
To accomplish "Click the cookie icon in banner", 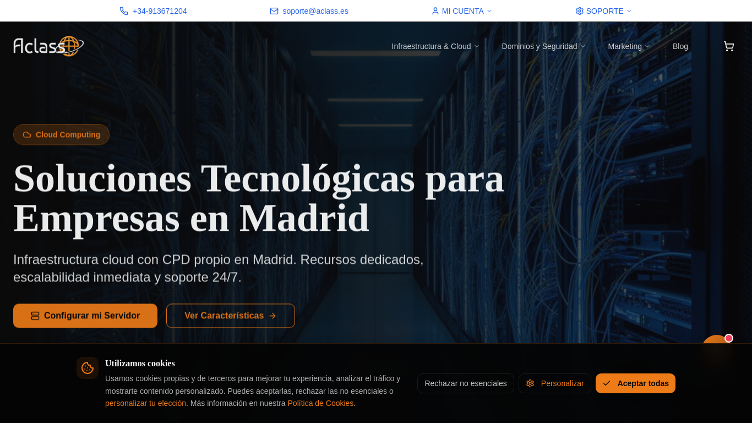I will pos(88,368).
